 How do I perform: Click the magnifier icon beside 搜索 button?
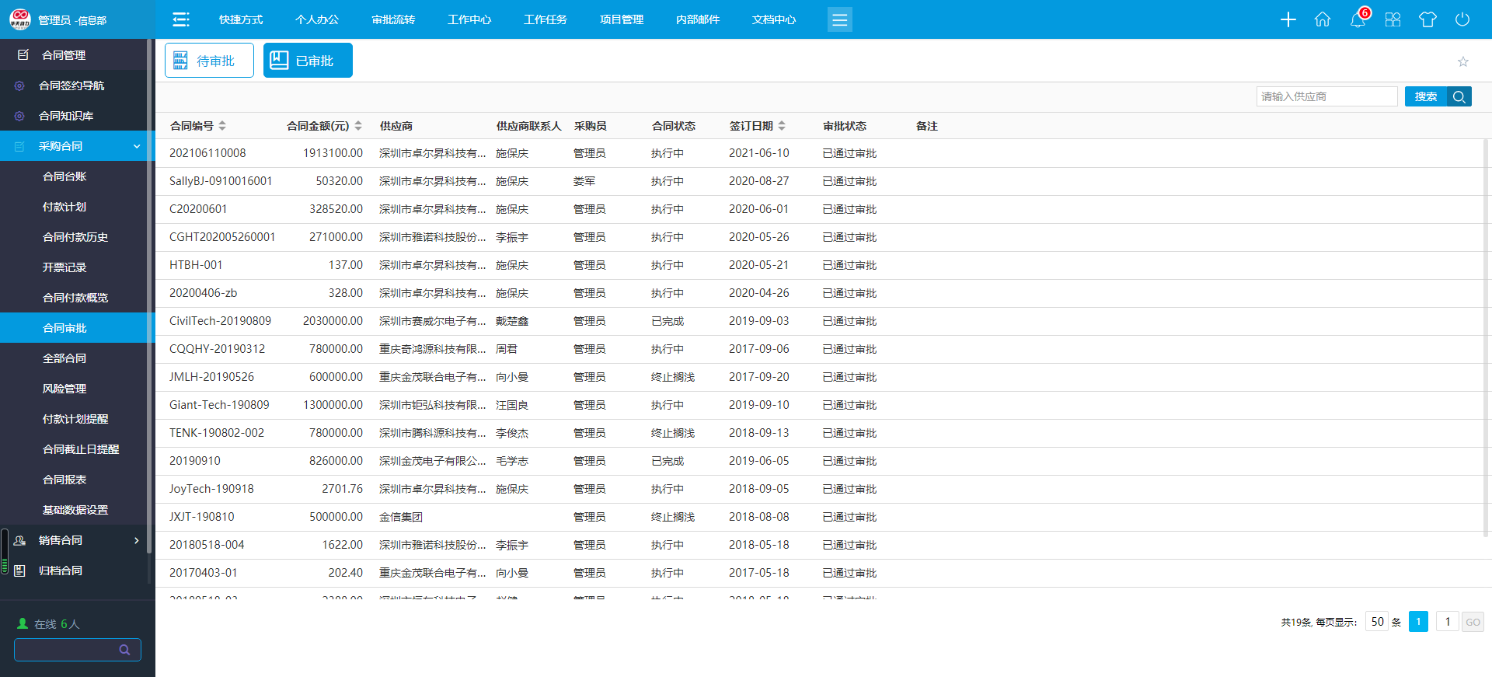point(1459,96)
